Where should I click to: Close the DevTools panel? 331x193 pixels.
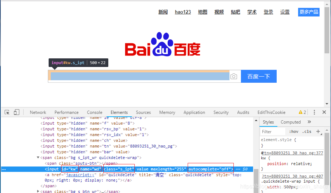click(x=324, y=112)
